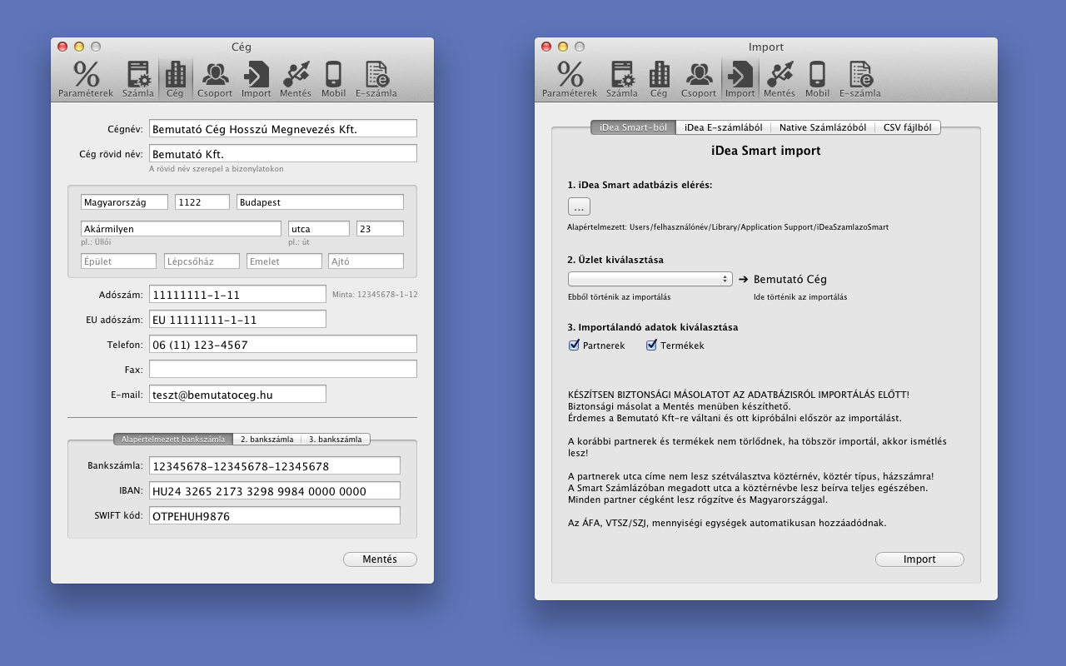Click the Akármilyen street name field

tap(181, 229)
